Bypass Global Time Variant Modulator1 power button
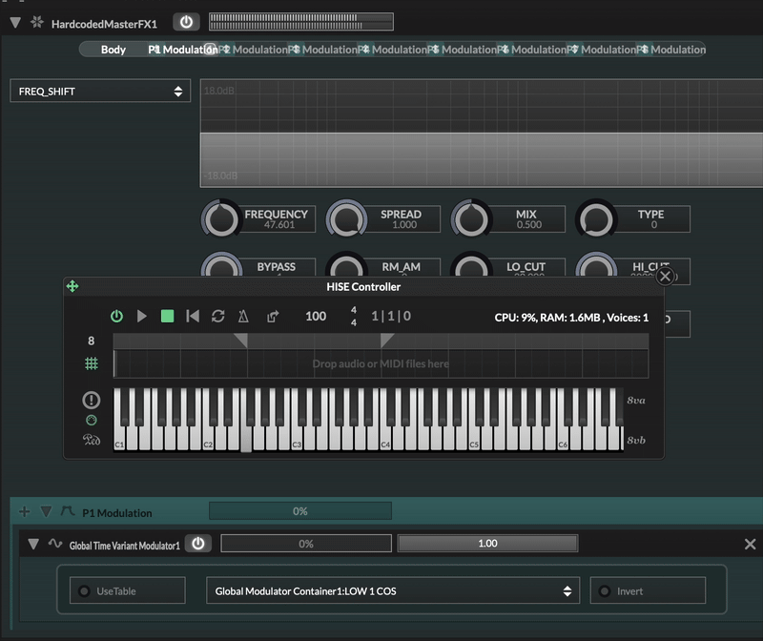 197,544
